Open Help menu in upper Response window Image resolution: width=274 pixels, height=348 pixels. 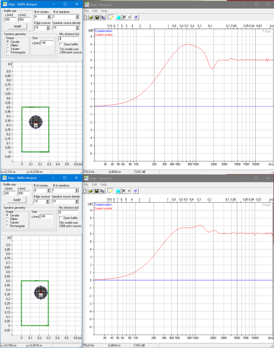pos(104,10)
